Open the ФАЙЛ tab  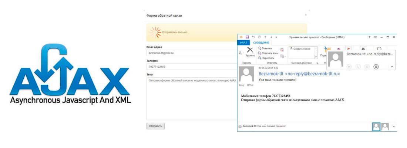pyautogui.click(x=243, y=43)
